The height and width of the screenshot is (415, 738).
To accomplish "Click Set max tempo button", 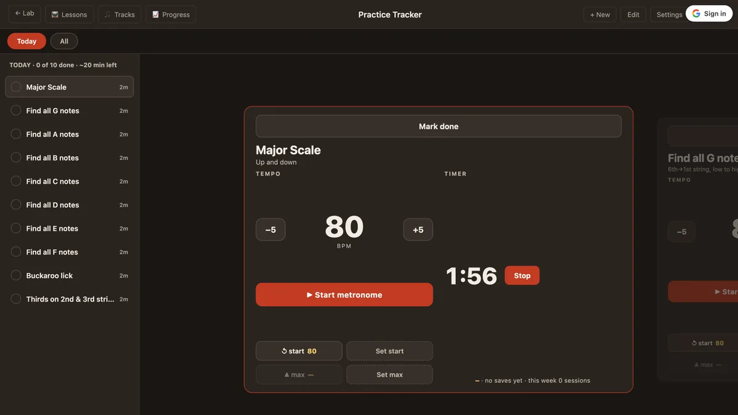I will pos(390,374).
